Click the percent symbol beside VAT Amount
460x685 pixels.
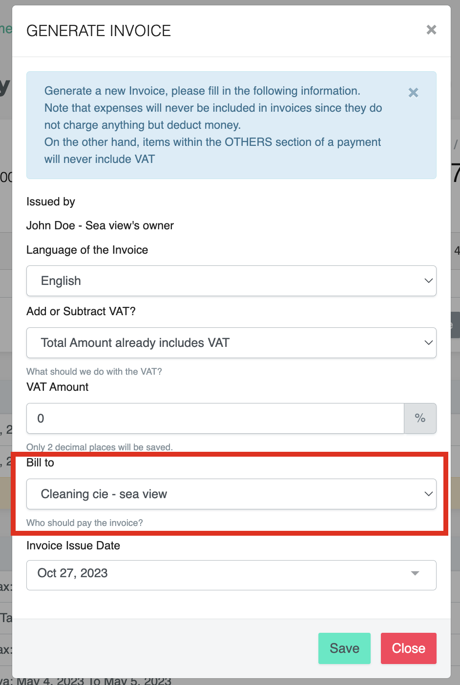point(420,418)
